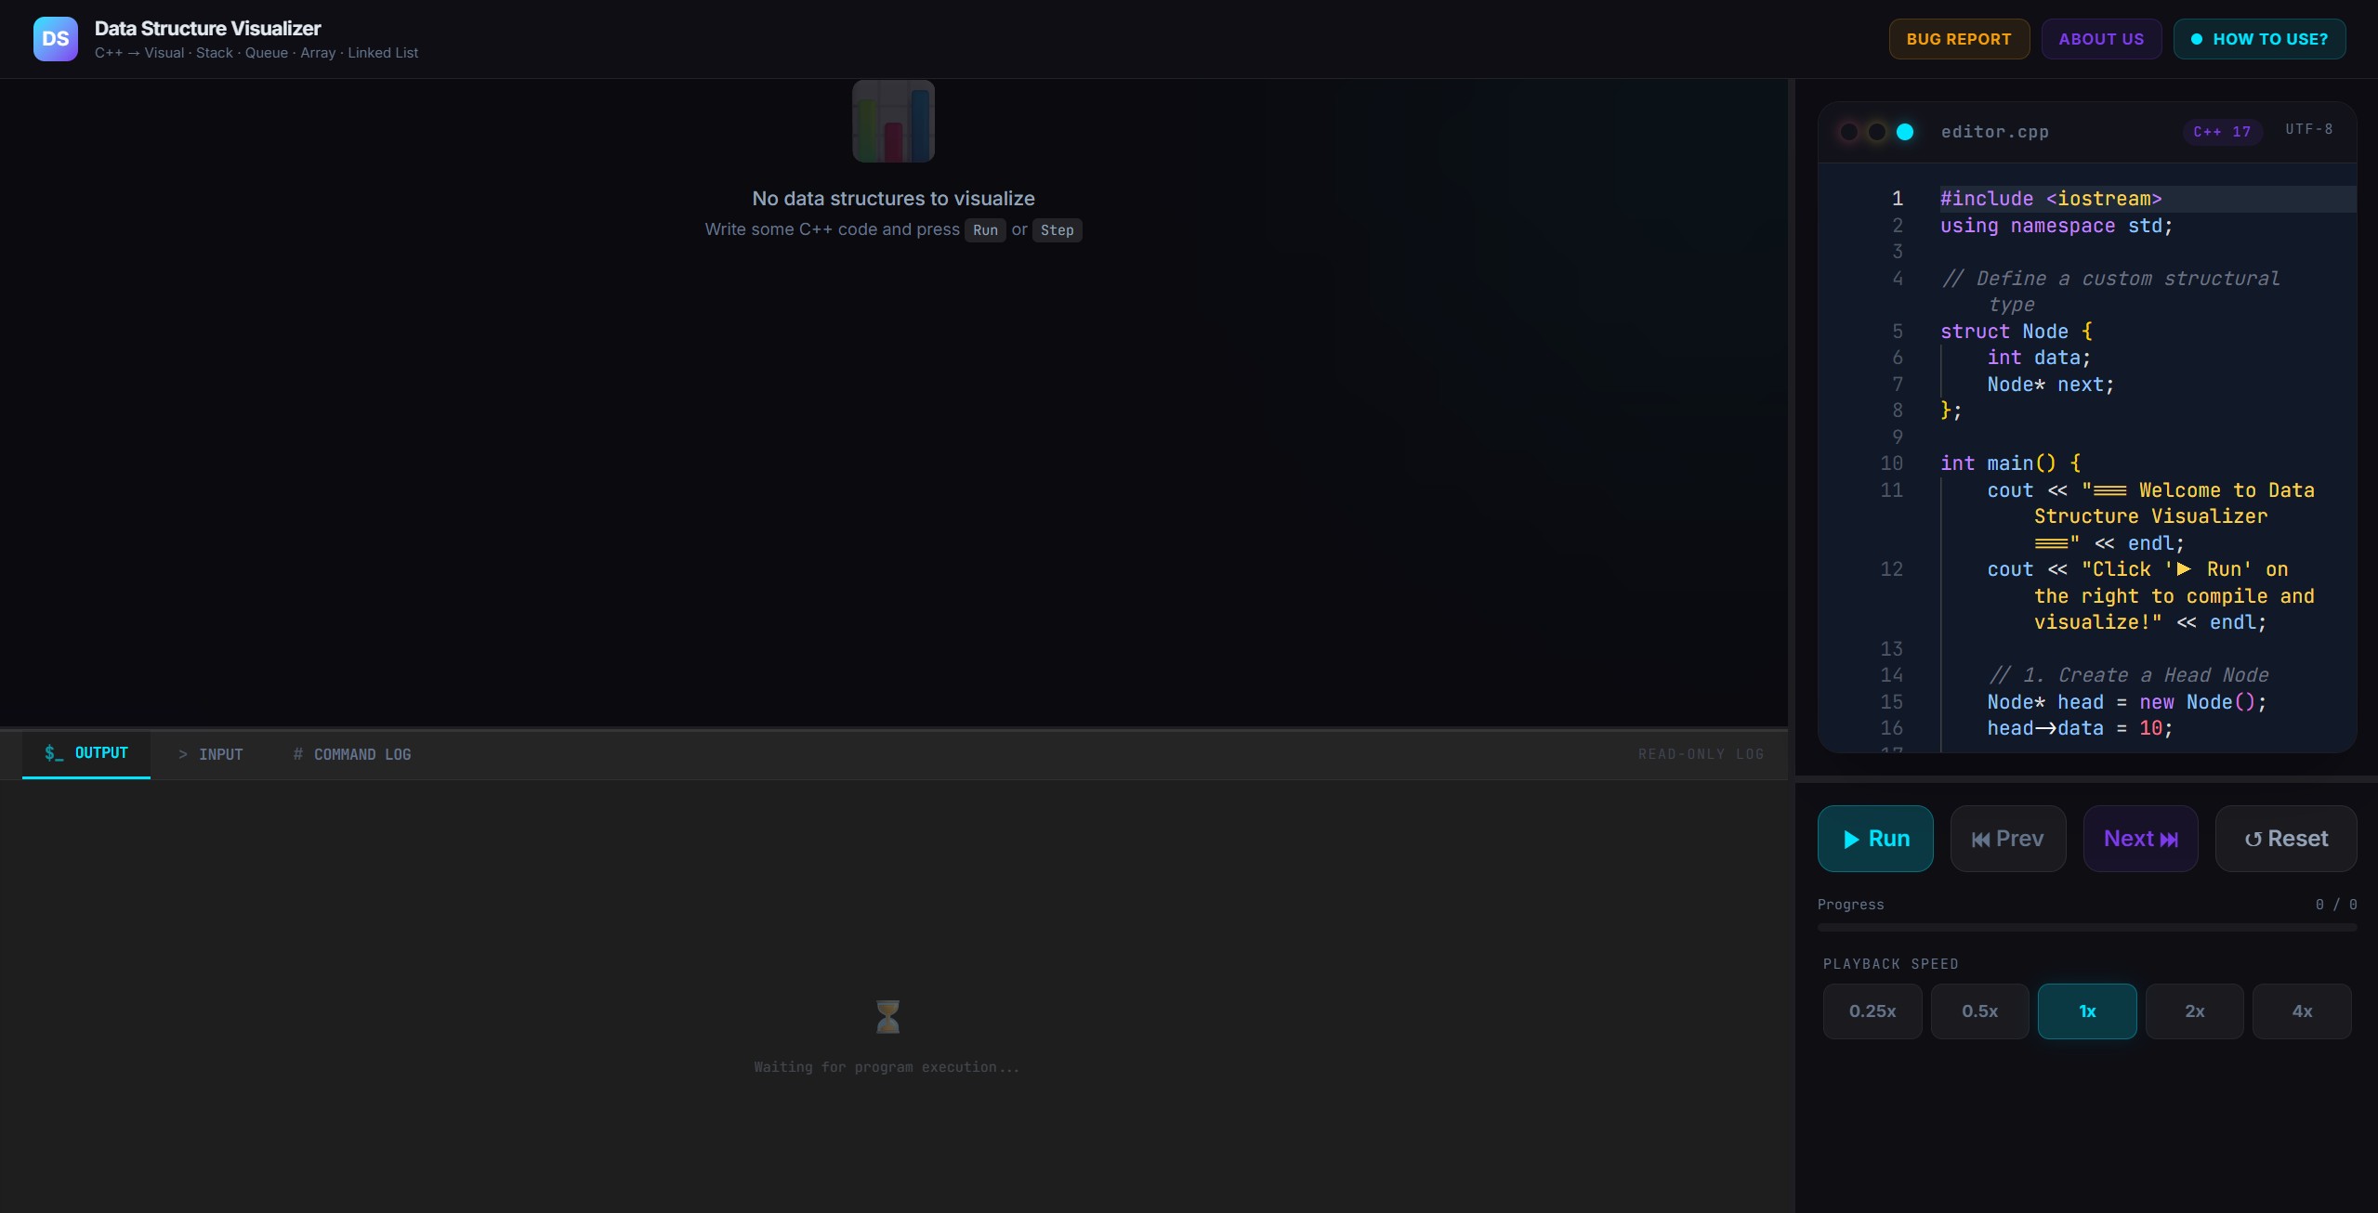This screenshot has width=2378, height=1213.
Task: Open the ABOUT US page
Action: pyautogui.click(x=2101, y=39)
